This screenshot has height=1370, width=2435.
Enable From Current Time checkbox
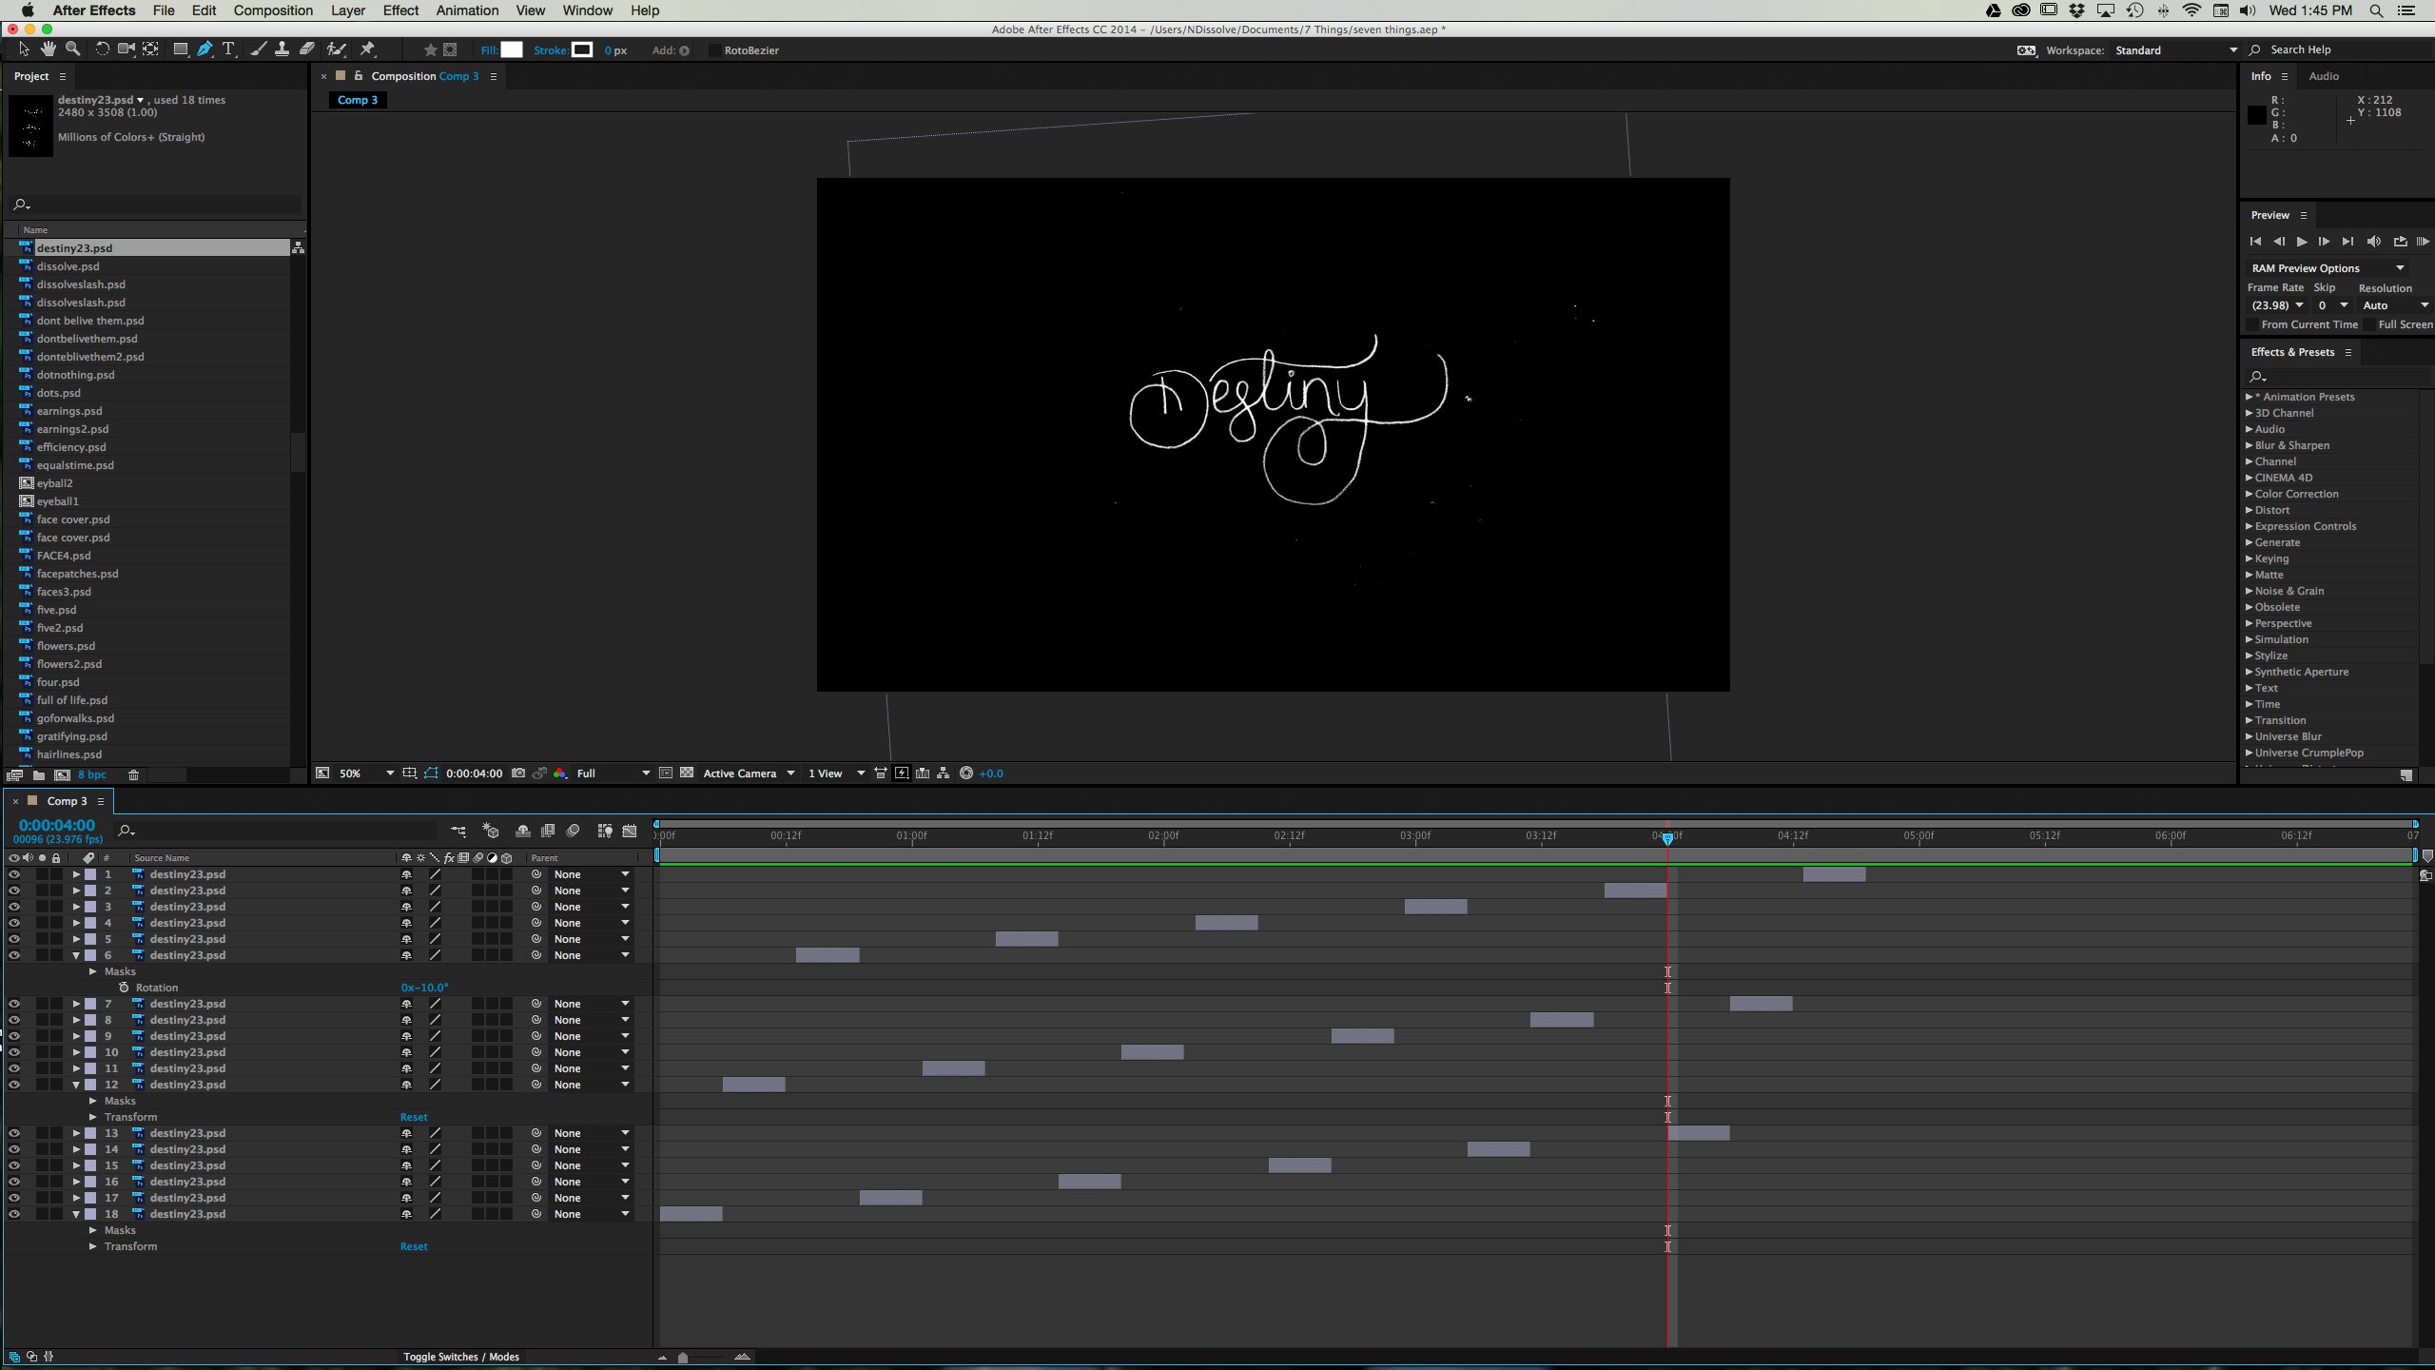coord(2252,324)
